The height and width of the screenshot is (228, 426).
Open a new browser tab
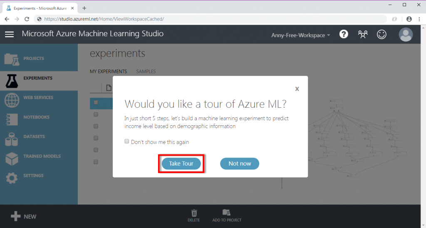84,8
